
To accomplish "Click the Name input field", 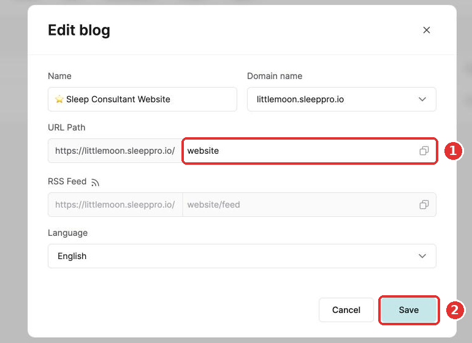I will point(142,99).
